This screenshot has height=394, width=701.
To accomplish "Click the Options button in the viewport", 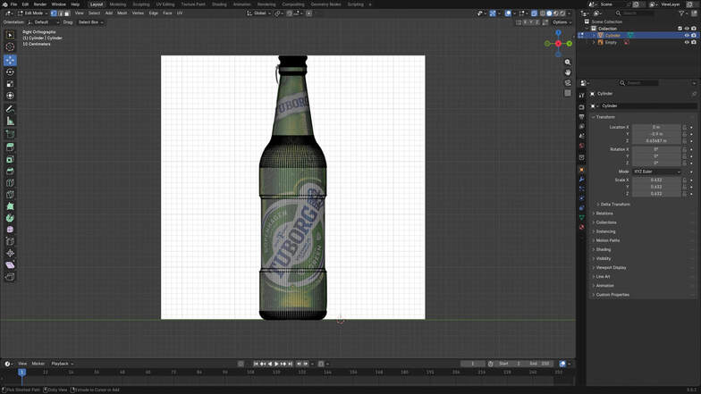I will tap(561, 22).
